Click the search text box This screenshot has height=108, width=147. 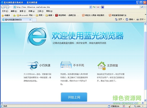pos(122,7)
